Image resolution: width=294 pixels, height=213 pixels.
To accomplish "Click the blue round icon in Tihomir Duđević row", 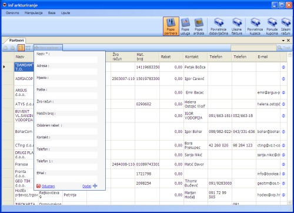I will coord(283,183).
